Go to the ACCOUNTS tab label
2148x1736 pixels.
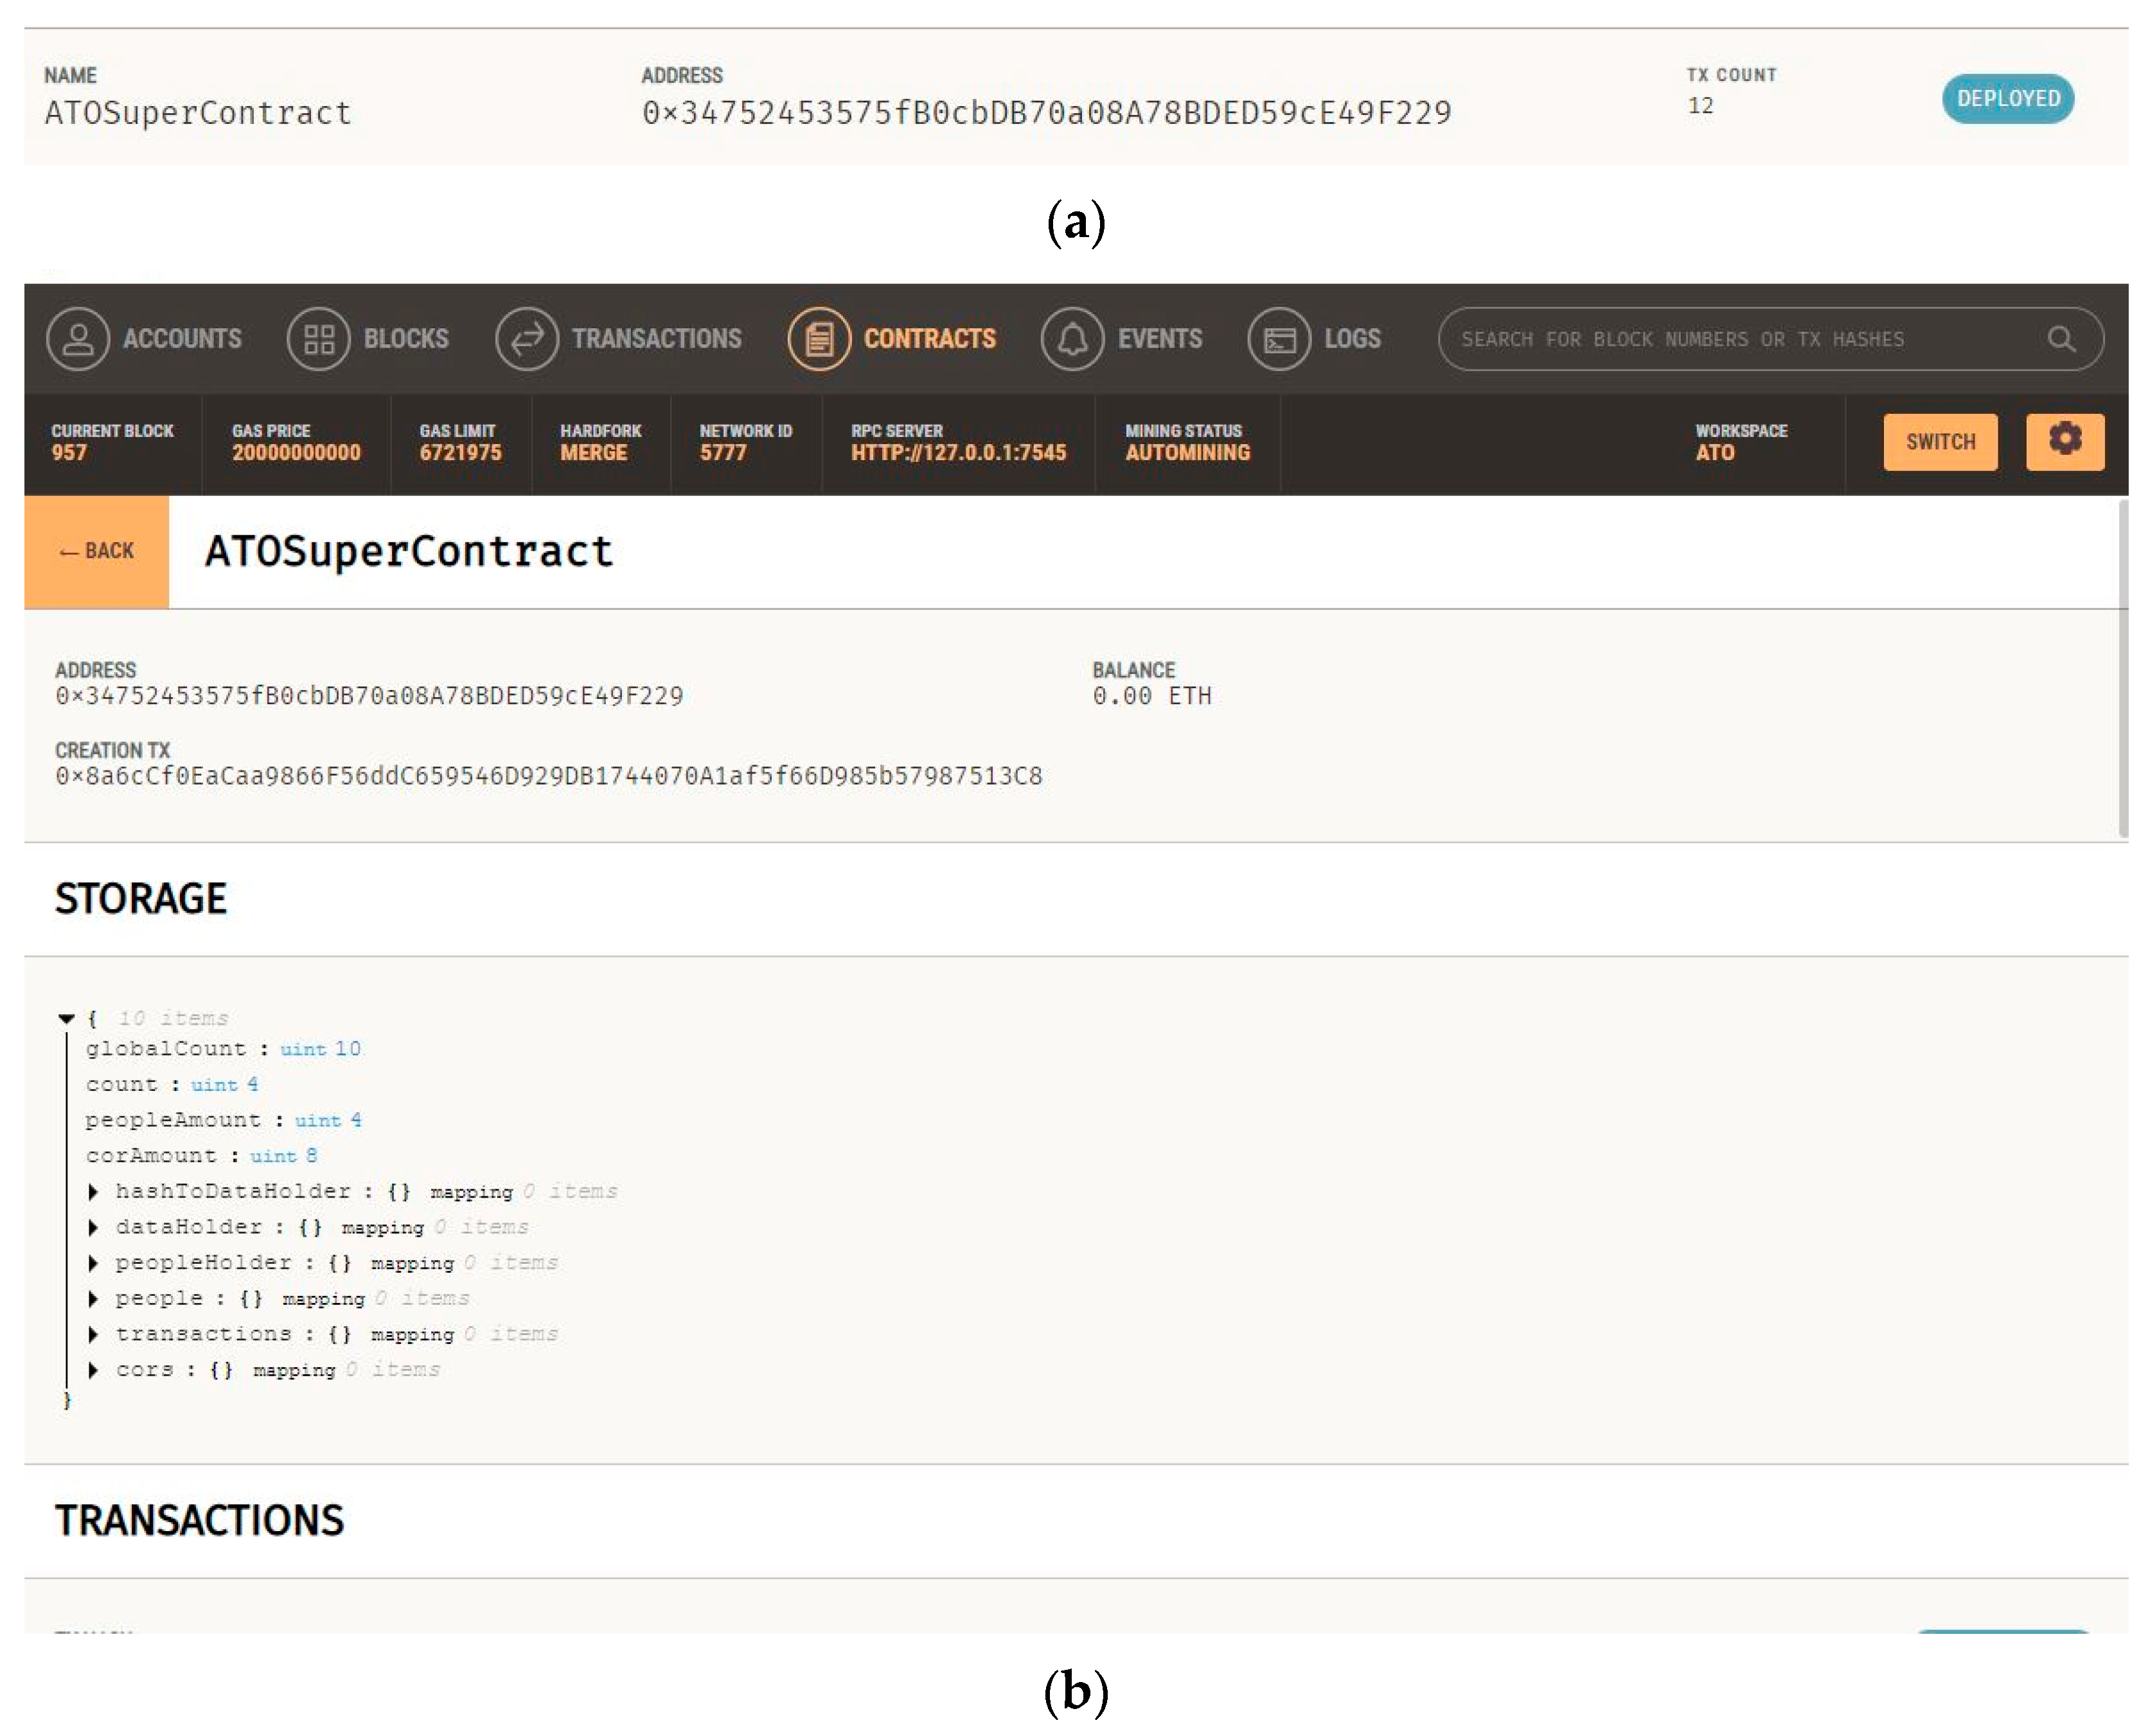[x=182, y=339]
